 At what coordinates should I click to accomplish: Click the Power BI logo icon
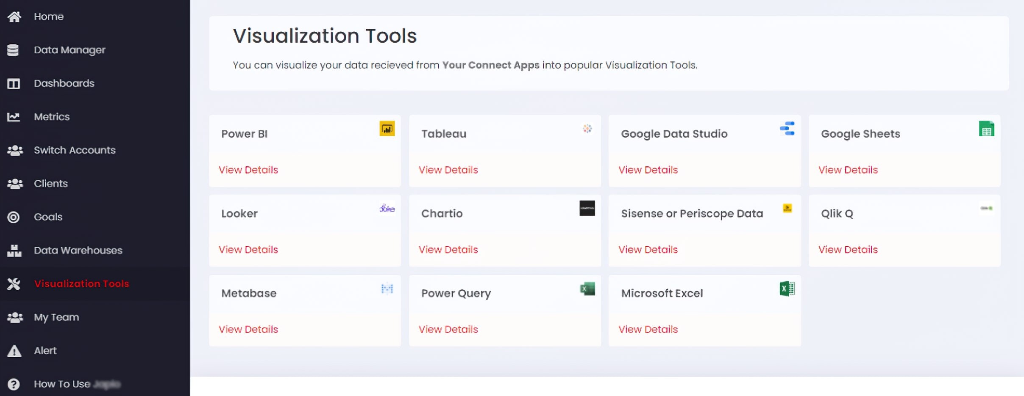(x=387, y=129)
